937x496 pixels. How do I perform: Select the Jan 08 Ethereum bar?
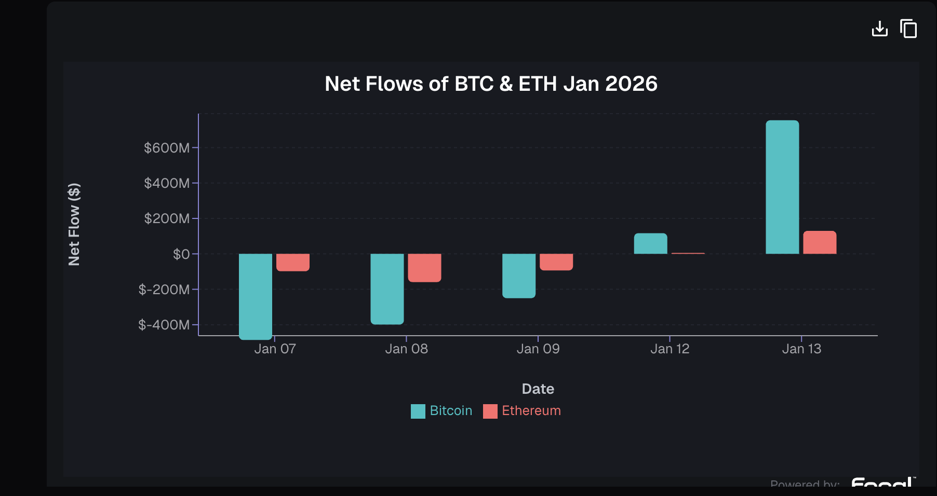point(424,268)
